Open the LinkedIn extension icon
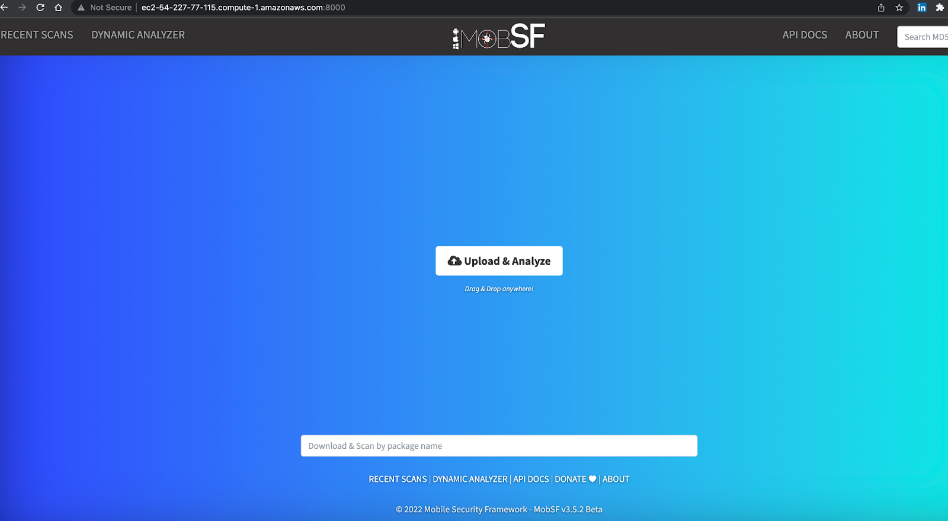948x521 pixels. 922,8
